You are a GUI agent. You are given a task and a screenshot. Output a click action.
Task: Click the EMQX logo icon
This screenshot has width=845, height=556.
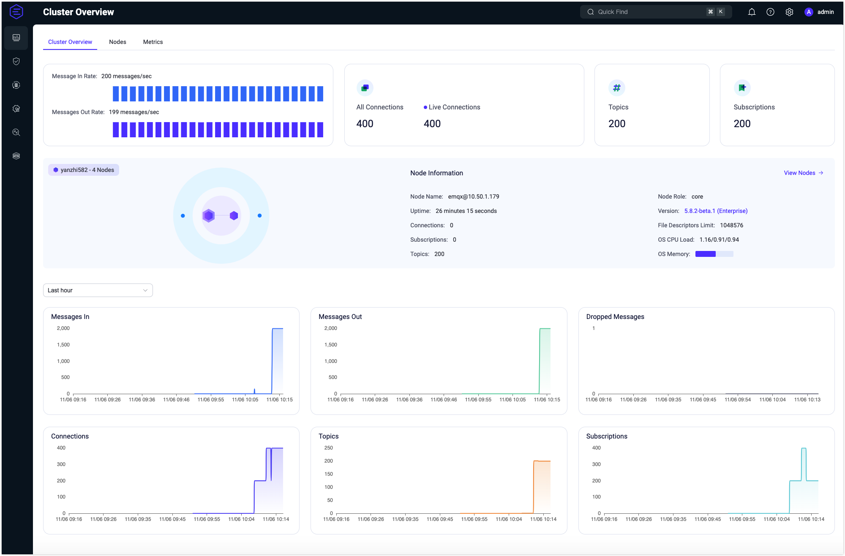tap(16, 12)
